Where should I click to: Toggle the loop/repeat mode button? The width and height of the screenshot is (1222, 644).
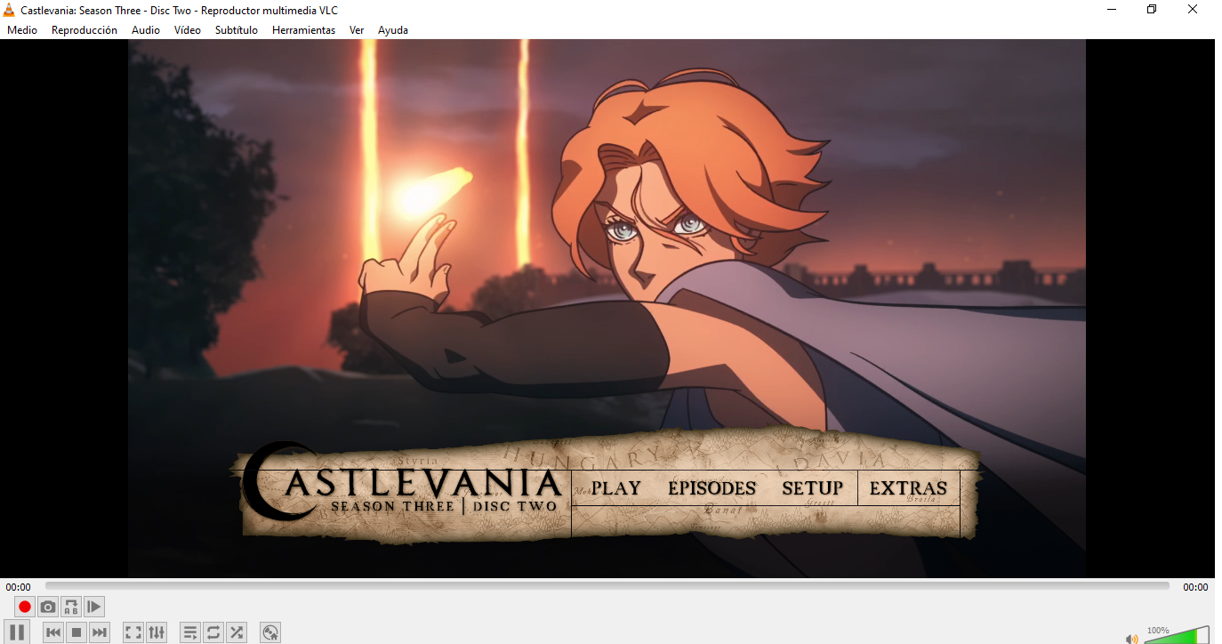click(x=213, y=632)
